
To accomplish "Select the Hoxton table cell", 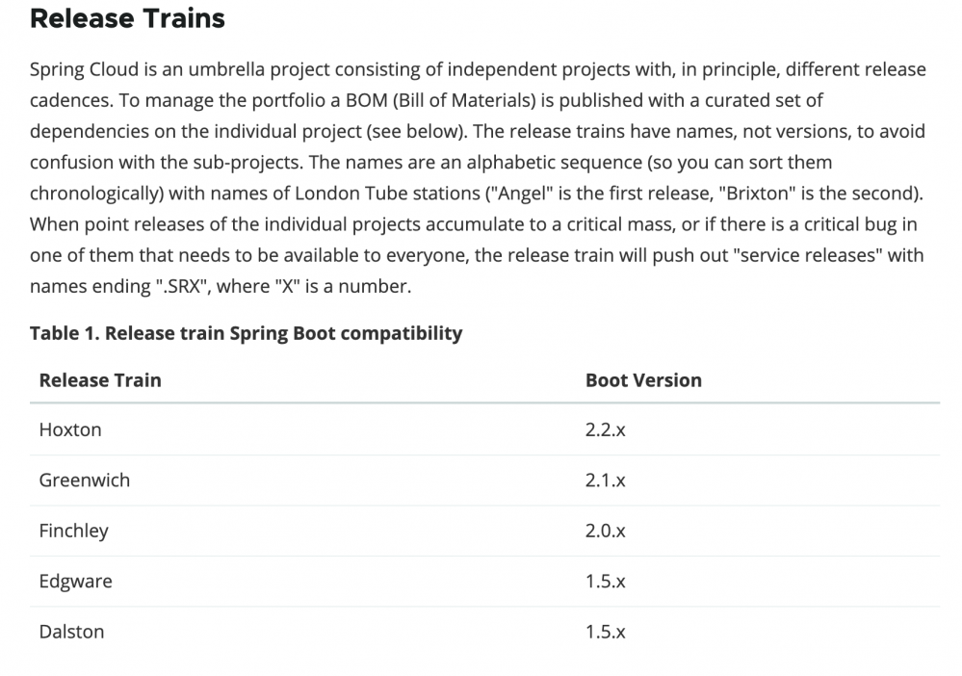I will point(70,430).
